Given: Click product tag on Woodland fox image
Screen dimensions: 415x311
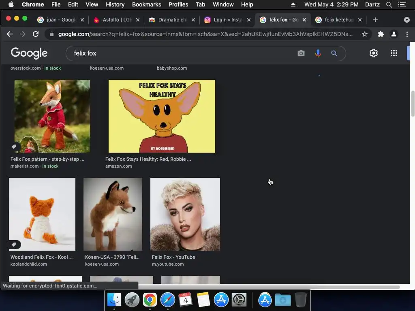Looking at the screenshot, I should pyautogui.click(x=14, y=245).
